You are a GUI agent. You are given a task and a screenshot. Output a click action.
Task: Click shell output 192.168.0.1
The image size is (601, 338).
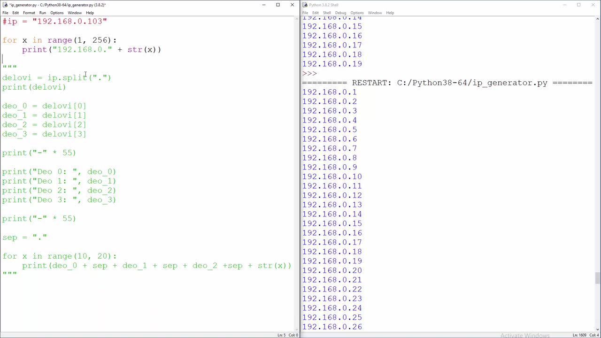pos(329,92)
